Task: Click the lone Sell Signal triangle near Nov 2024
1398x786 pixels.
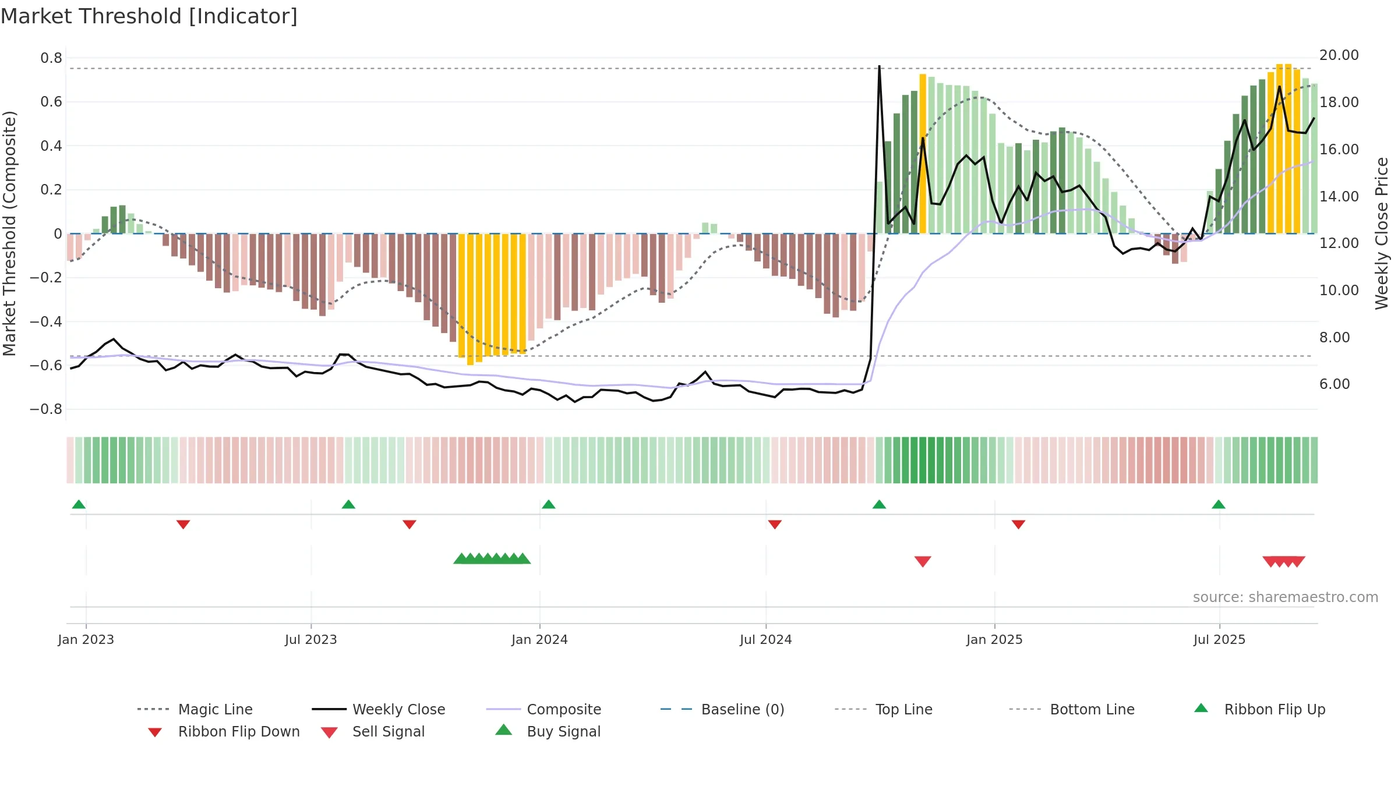Action: (x=923, y=561)
